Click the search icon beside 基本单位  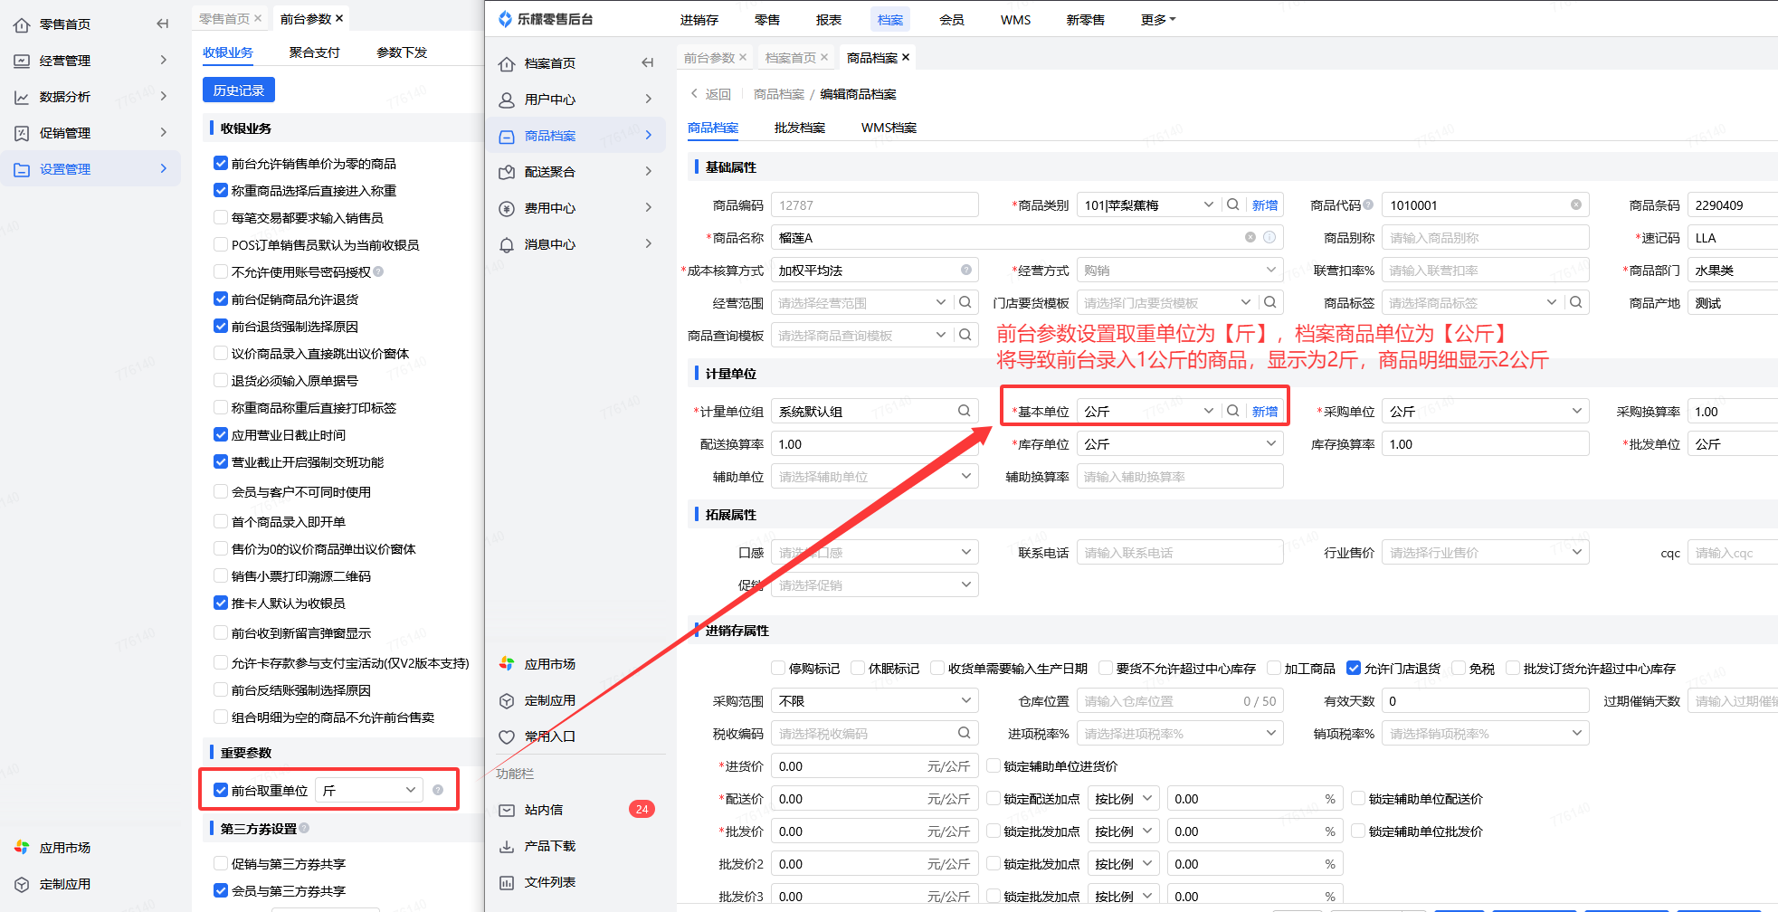(1232, 411)
